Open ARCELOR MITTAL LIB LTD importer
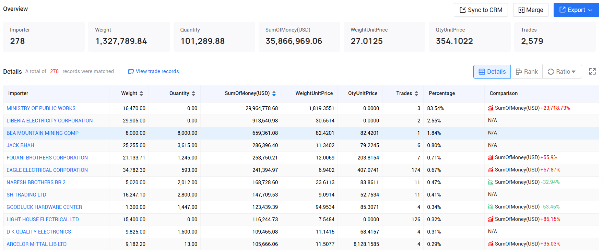This screenshot has width=603, height=250. 36,244
